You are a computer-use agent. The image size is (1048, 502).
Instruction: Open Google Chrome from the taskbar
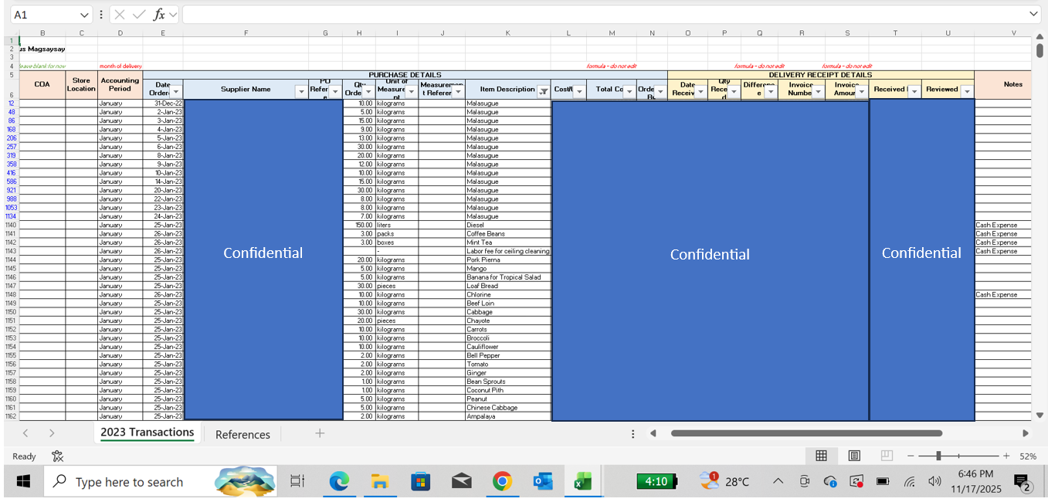502,482
